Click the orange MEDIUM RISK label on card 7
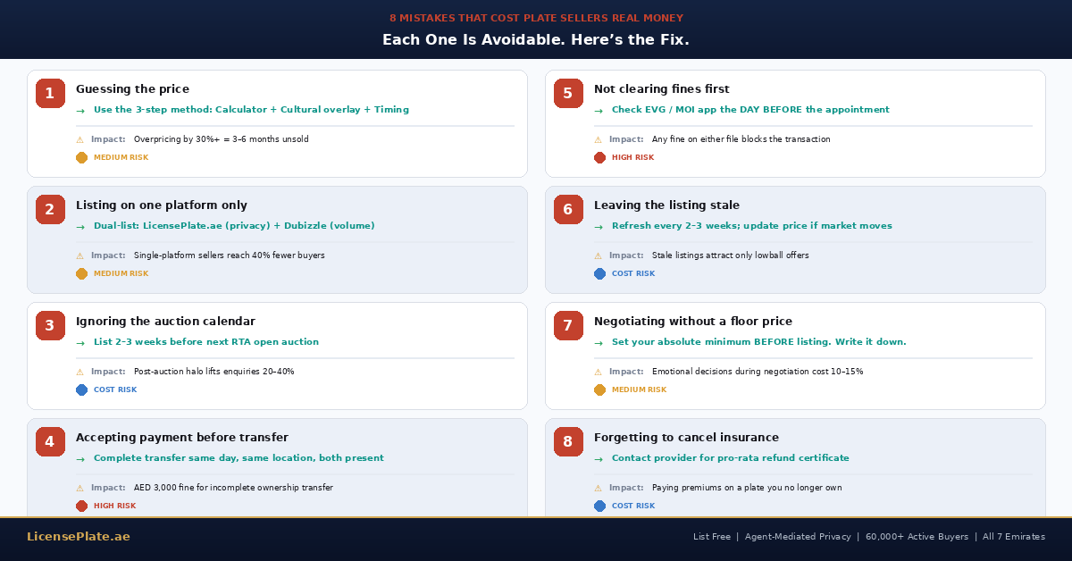This screenshot has width=1072, height=561. 639,390
